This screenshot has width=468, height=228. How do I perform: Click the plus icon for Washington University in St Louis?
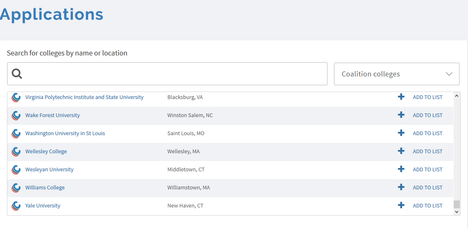(401, 133)
